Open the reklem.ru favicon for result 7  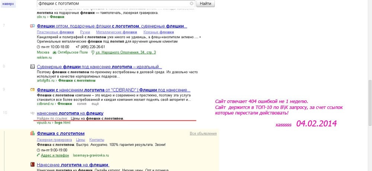click(x=32, y=26)
